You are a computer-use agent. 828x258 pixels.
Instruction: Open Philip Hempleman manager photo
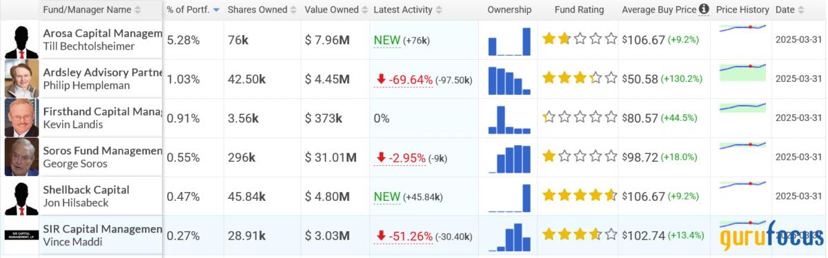(21, 79)
